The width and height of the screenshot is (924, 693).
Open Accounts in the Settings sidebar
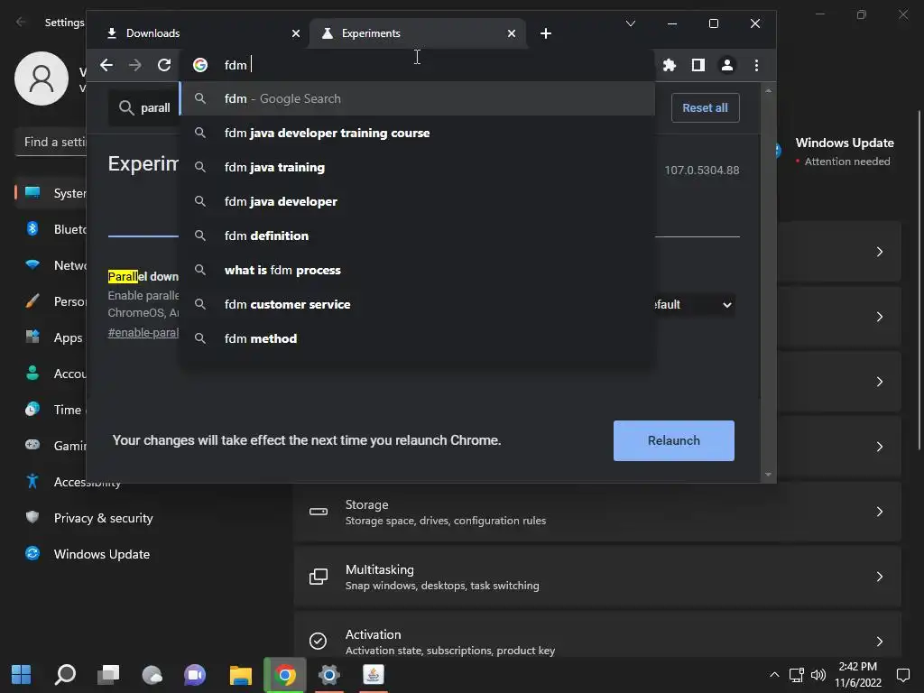point(51,374)
